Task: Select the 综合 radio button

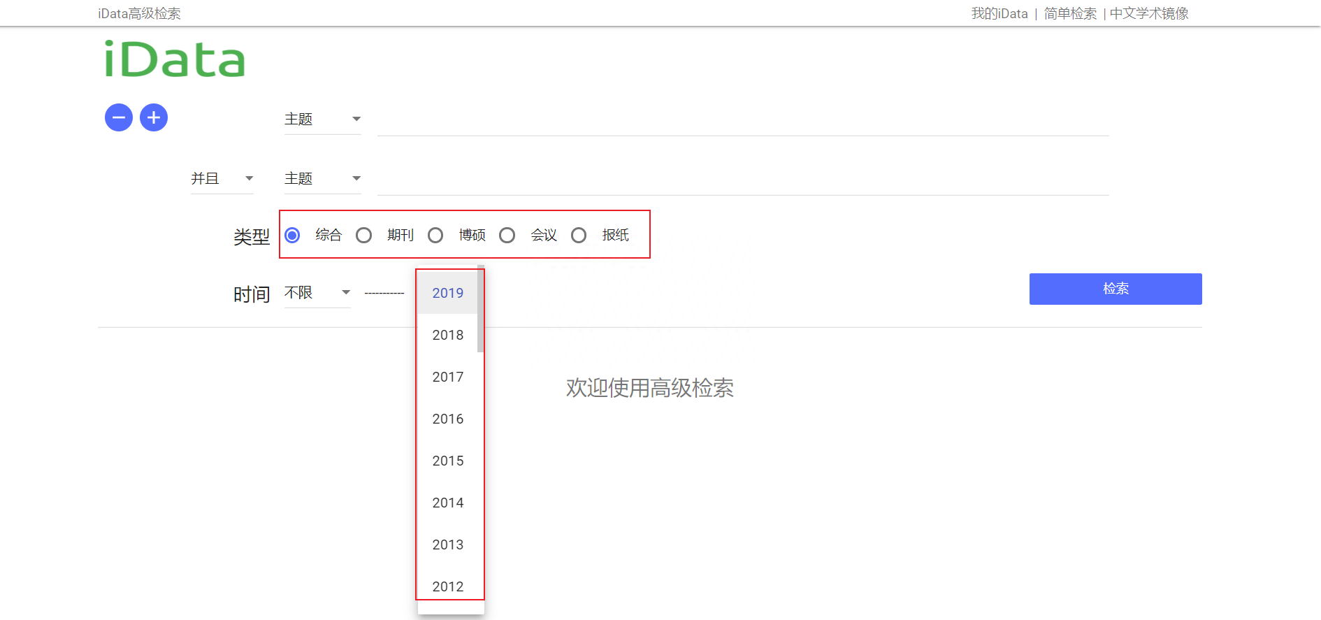Action: click(292, 235)
